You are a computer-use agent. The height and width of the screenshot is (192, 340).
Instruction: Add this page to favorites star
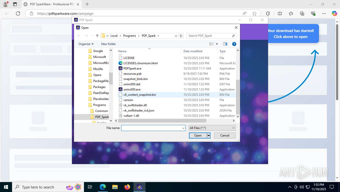(254, 13)
